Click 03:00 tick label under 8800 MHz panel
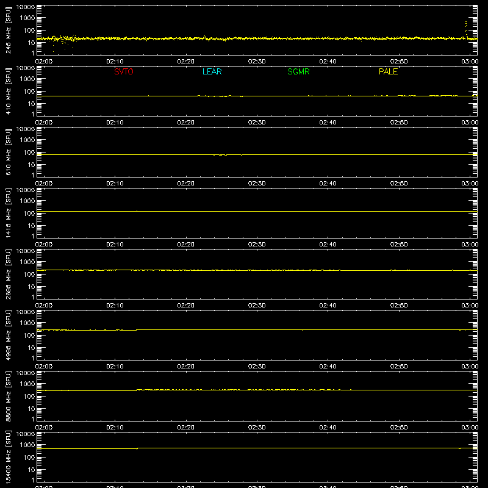The width and height of the screenshot is (488, 488). [x=470, y=428]
